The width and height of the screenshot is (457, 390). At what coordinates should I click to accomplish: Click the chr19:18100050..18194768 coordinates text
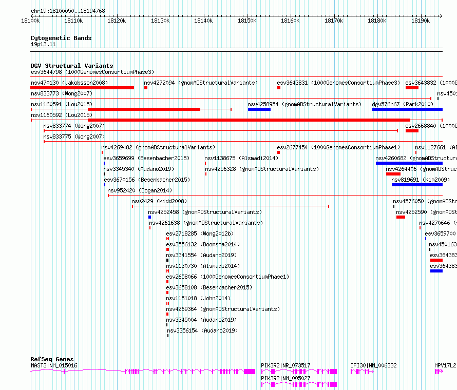coord(68,11)
